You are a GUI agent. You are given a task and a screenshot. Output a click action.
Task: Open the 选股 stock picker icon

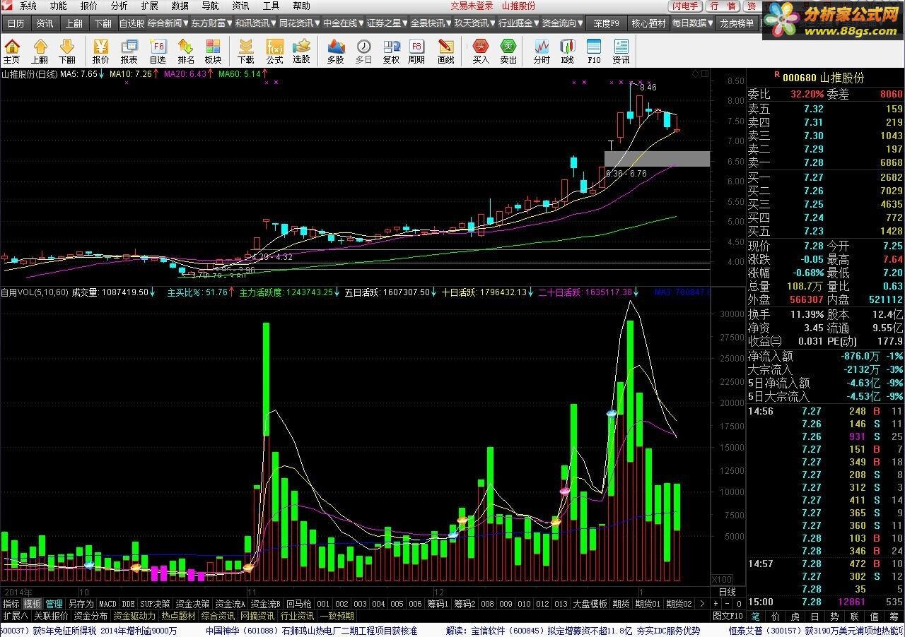click(301, 52)
